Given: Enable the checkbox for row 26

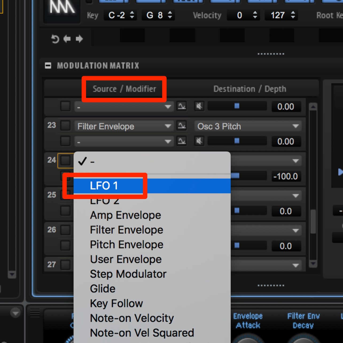Looking at the screenshot, I should (65, 230).
